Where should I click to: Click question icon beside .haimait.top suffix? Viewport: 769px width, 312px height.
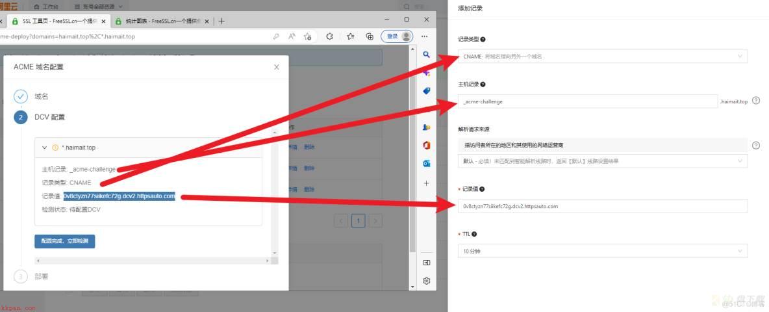756,101
